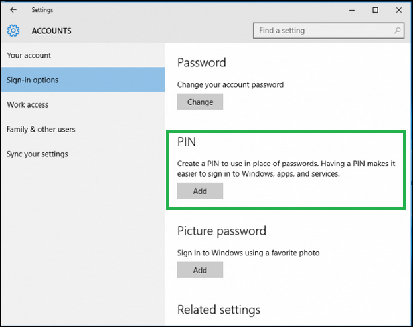Screen dimensions: 413x327
Task: Click the Picture password heading
Action: click(x=221, y=231)
